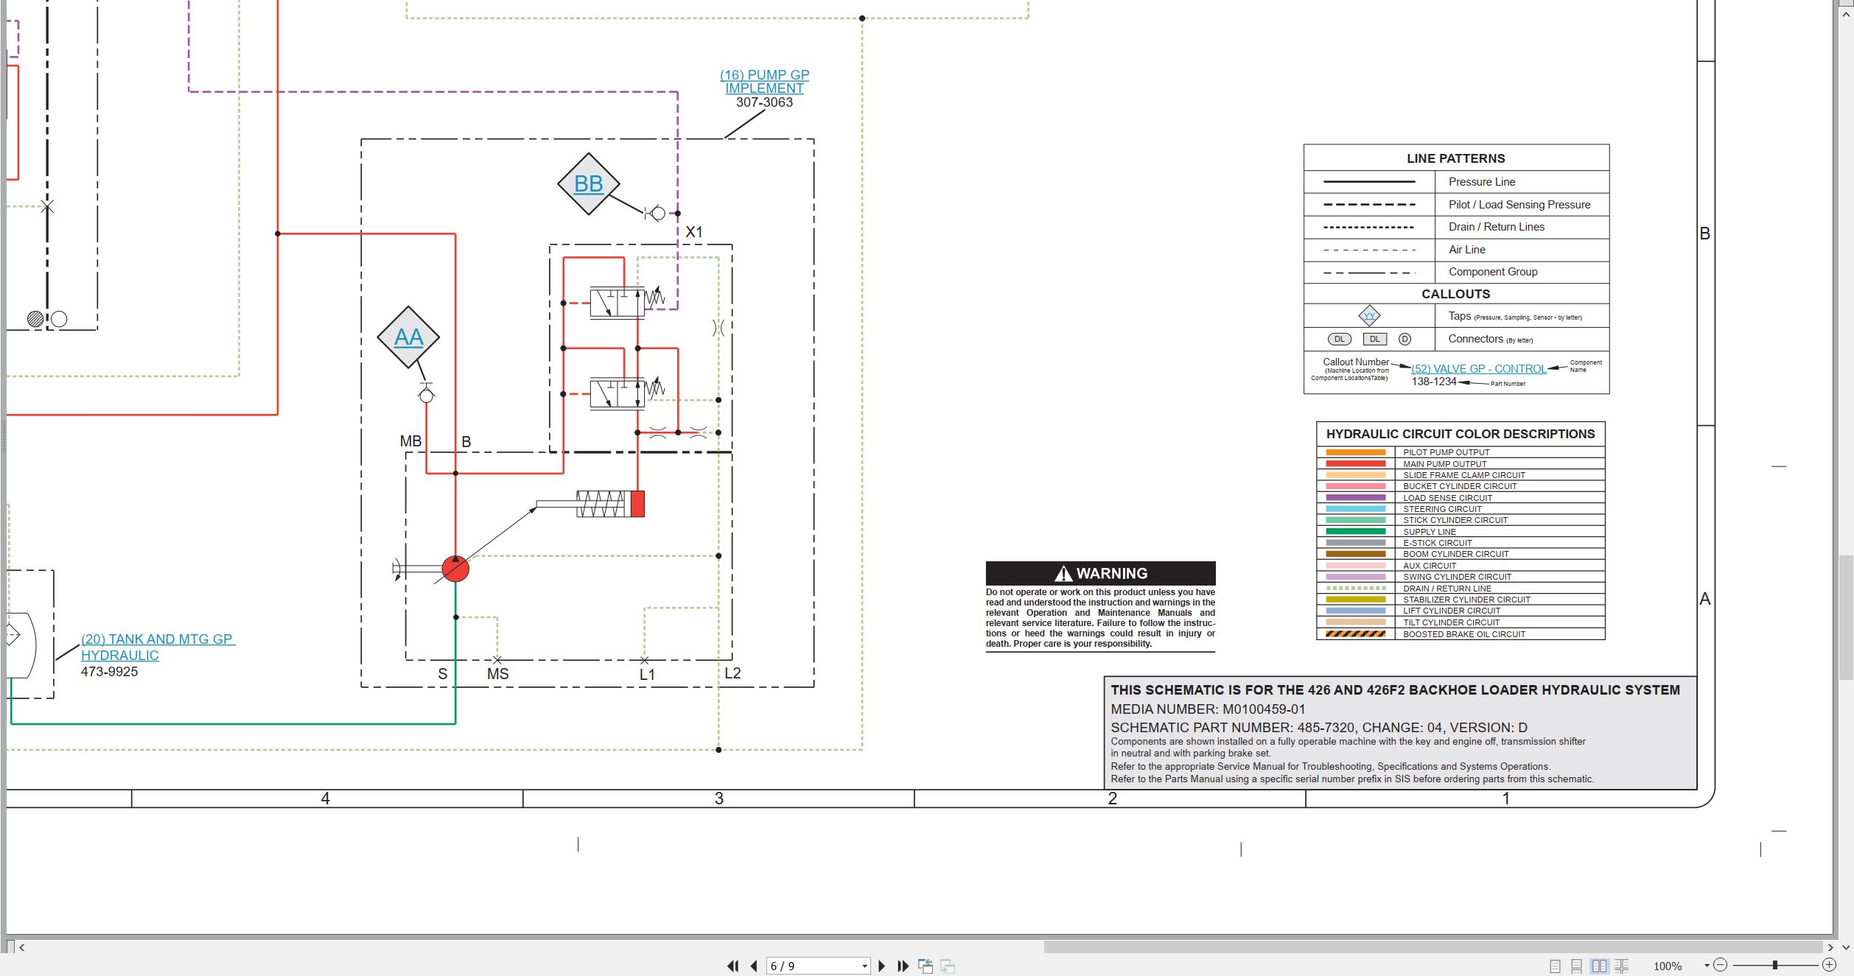Image resolution: width=1854 pixels, height=976 pixels.
Task: Click the zoom slider handle
Action: (x=1775, y=965)
